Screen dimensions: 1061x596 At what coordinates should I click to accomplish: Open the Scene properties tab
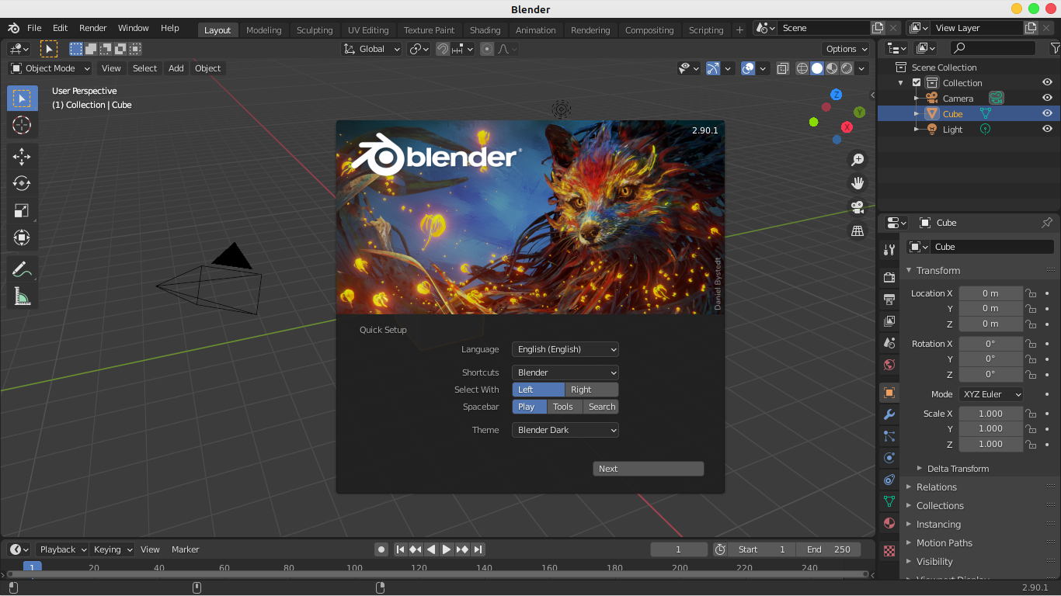pos(889,342)
